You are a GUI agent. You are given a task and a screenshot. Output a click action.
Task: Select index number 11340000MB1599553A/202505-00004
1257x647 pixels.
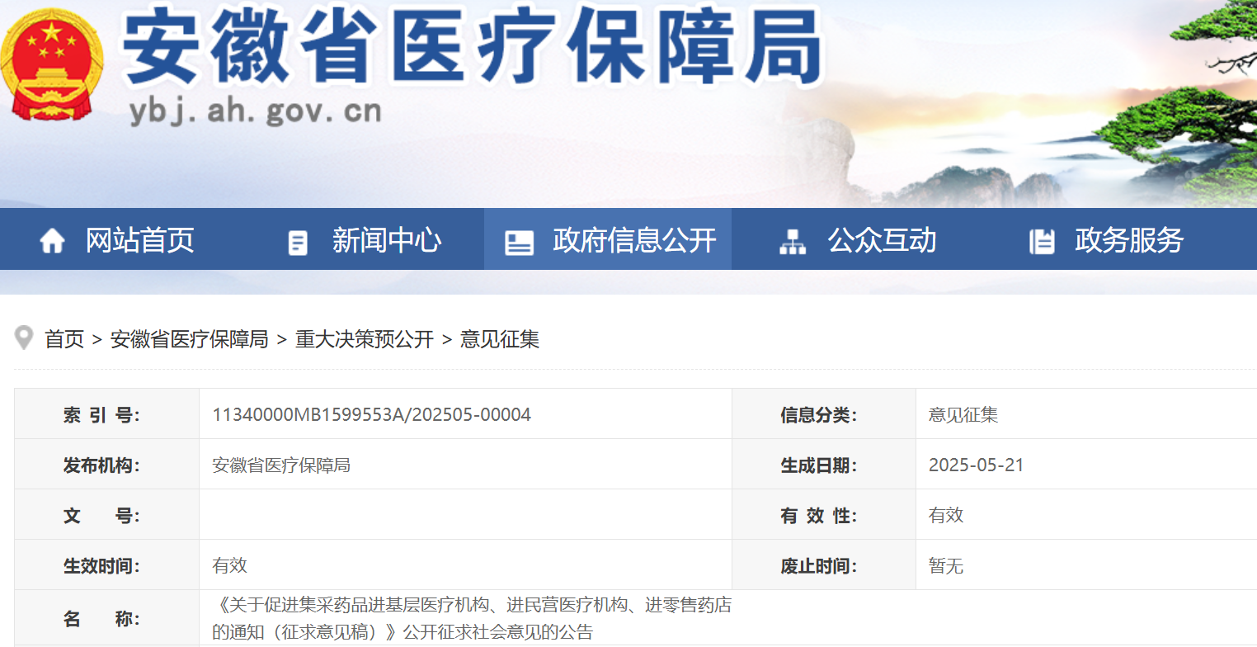click(372, 414)
